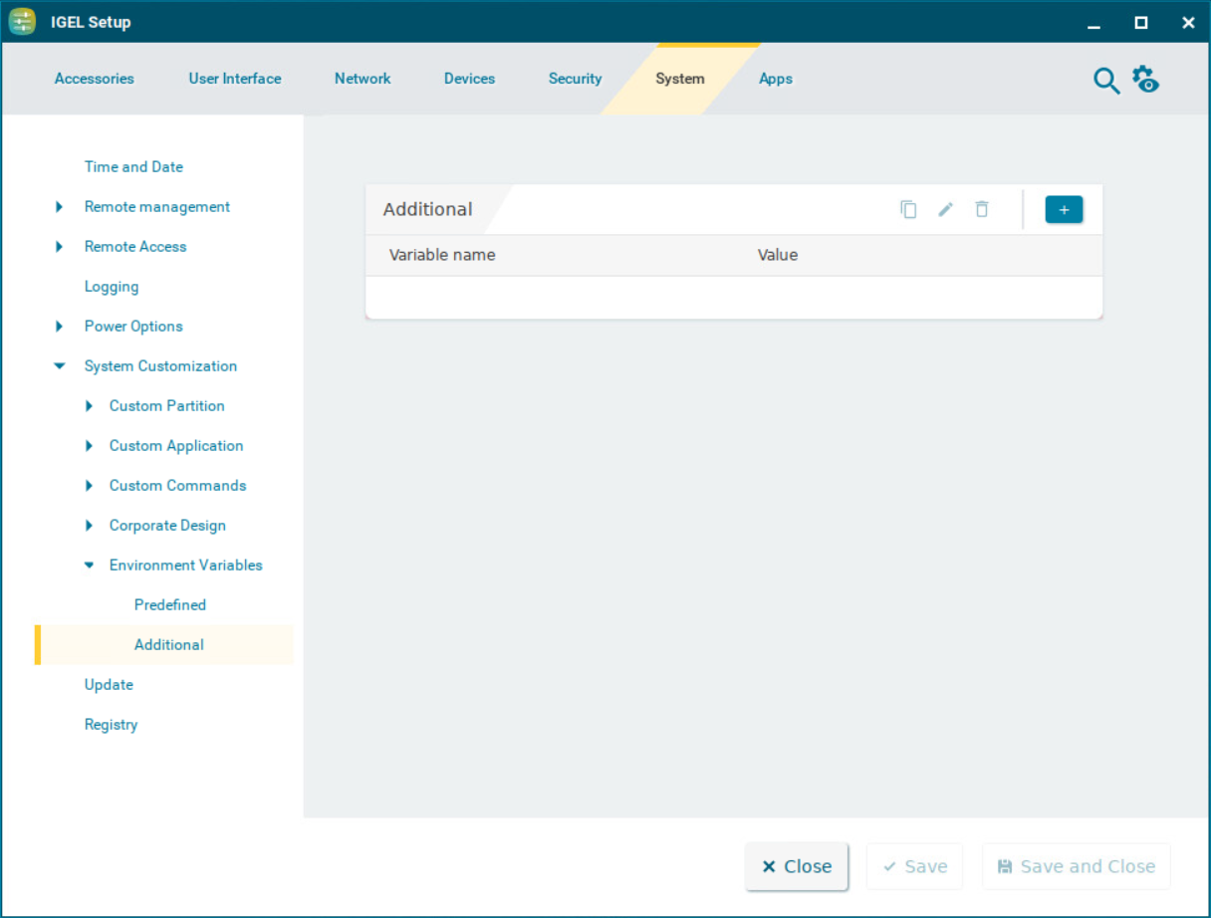This screenshot has width=1211, height=918.
Task: Click the copy icon in Additional panel
Action: click(x=908, y=209)
